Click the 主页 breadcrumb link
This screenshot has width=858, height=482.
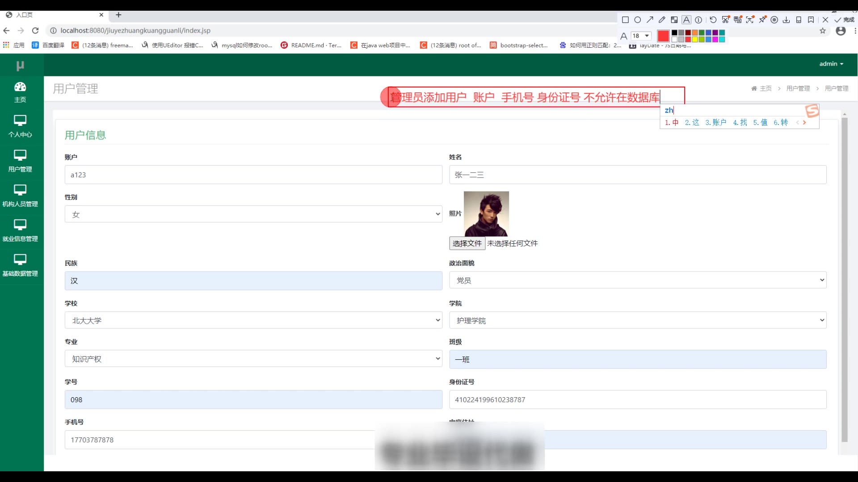click(x=765, y=88)
